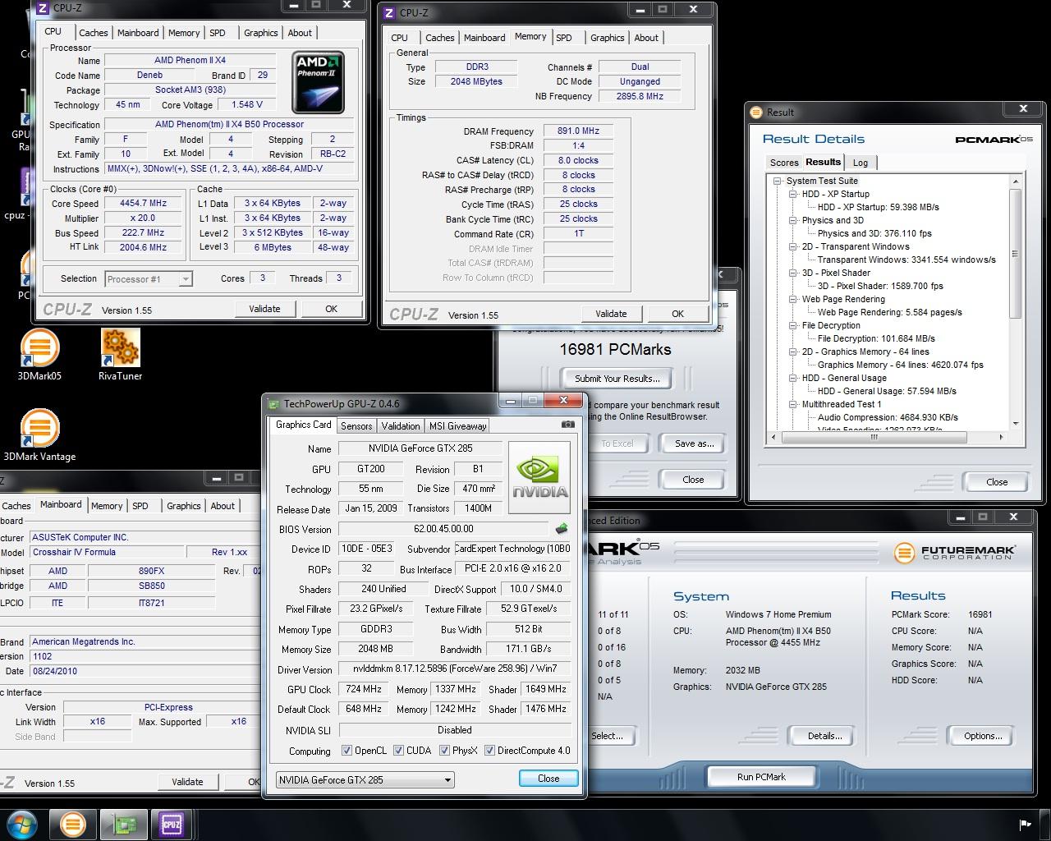Toggle the DirectCompute 4.0 checkbox

[489, 751]
